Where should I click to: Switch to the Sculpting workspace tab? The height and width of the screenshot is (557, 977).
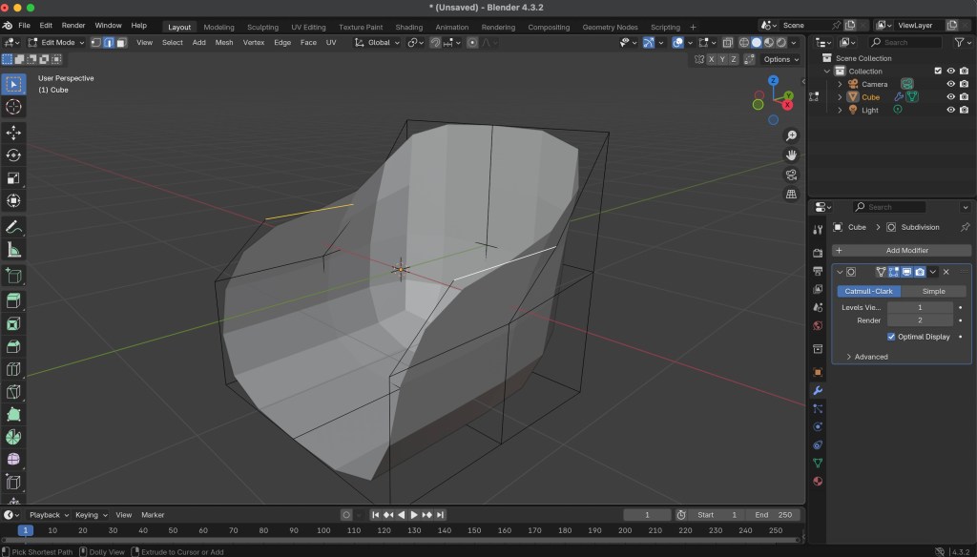tap(262, 27)
